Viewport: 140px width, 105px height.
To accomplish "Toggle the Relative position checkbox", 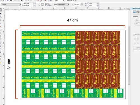I will (x=134, y=35).
